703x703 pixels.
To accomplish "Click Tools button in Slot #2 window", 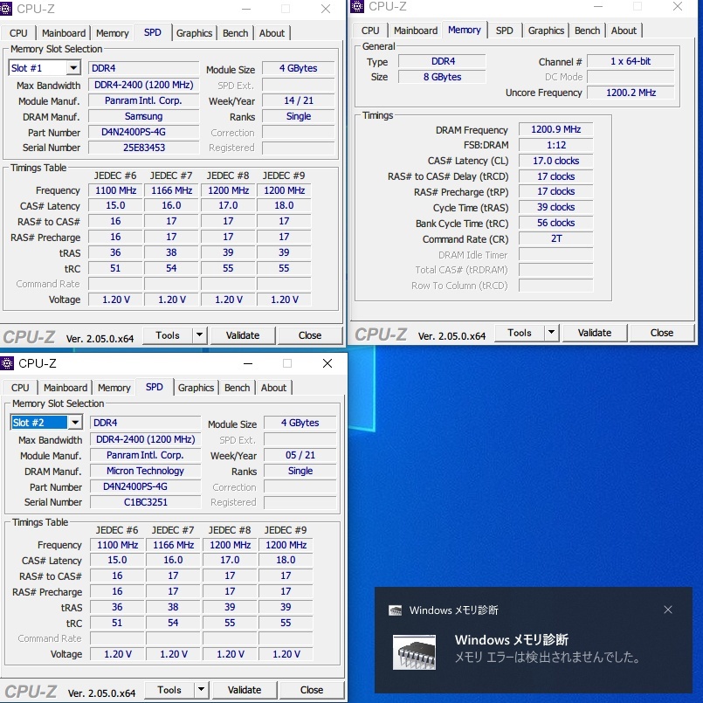I will click(x=169, y=690).
